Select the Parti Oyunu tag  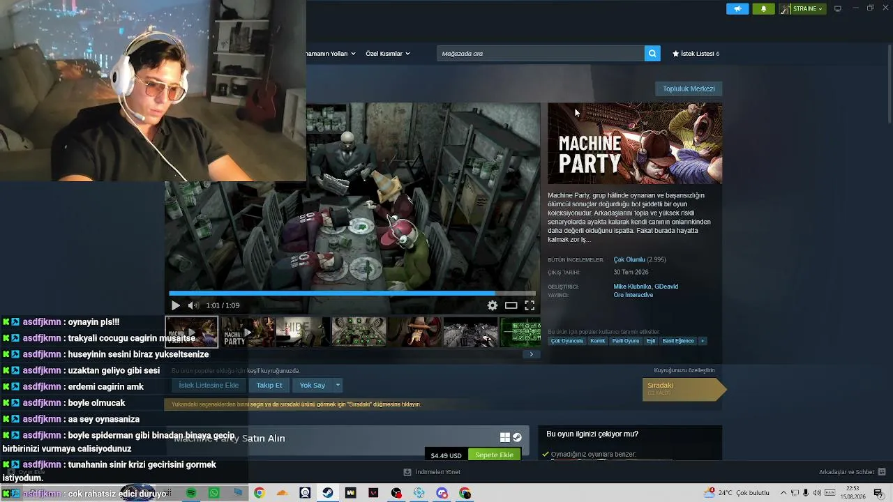pos(626,341)
